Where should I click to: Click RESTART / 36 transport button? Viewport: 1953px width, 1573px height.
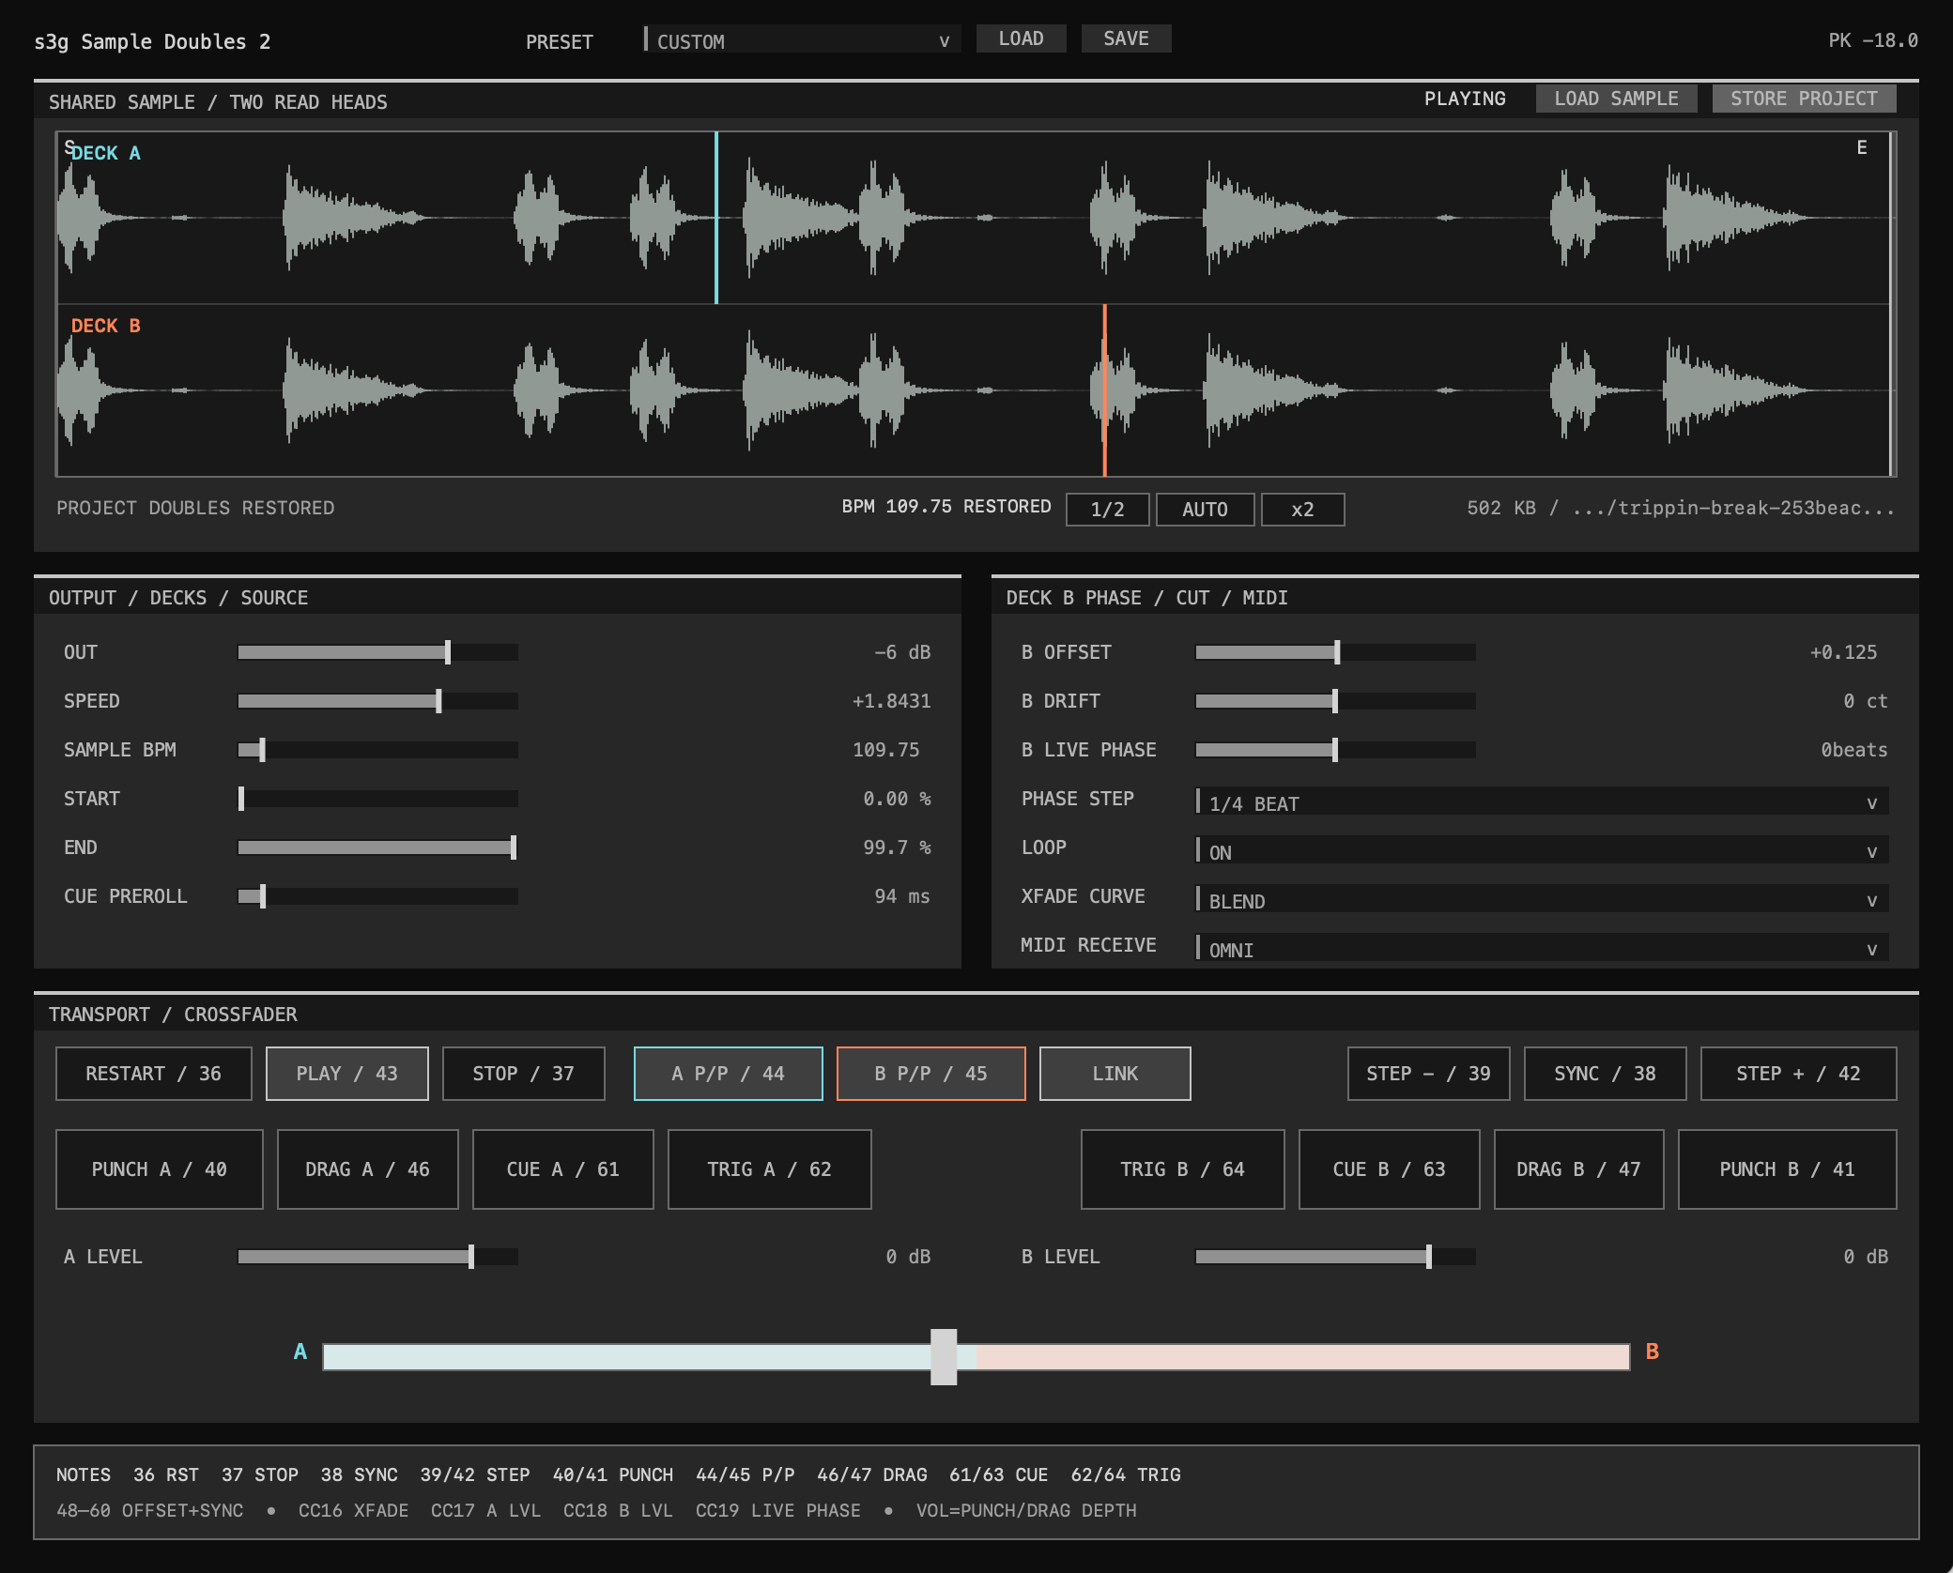click(154, 1074)
